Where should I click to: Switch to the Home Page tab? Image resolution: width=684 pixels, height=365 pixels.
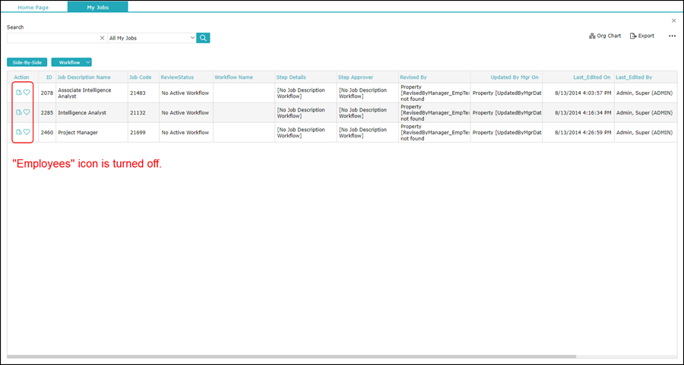coord(33,7)
